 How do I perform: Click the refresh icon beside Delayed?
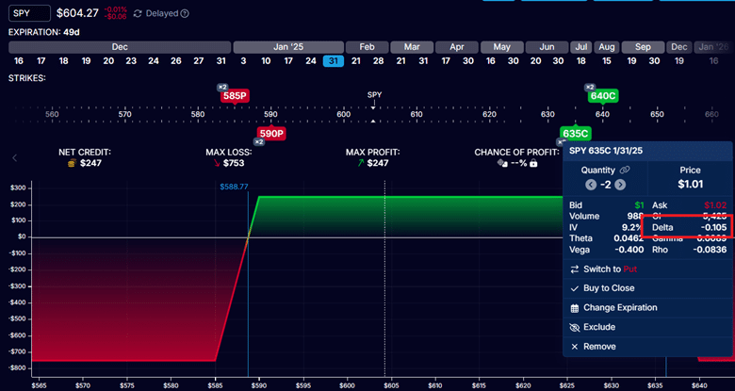138,13
